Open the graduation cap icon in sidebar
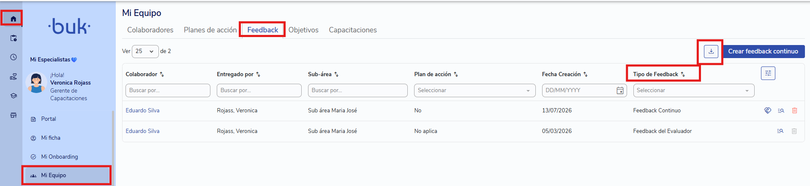The image size is (810, 186). (13, 96)
